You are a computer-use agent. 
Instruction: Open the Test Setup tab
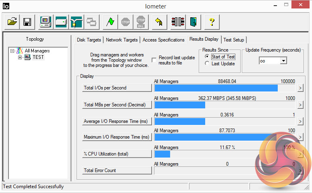coord(234,40)
